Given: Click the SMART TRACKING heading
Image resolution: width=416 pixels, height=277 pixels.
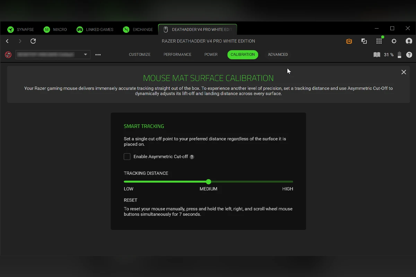Looking at the screenshot, I should [x=144, y=126].
